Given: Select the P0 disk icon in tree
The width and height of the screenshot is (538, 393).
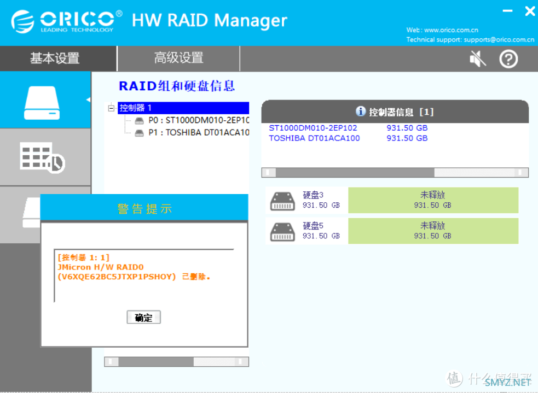Looking at the screenshot, I should point(139,120).
